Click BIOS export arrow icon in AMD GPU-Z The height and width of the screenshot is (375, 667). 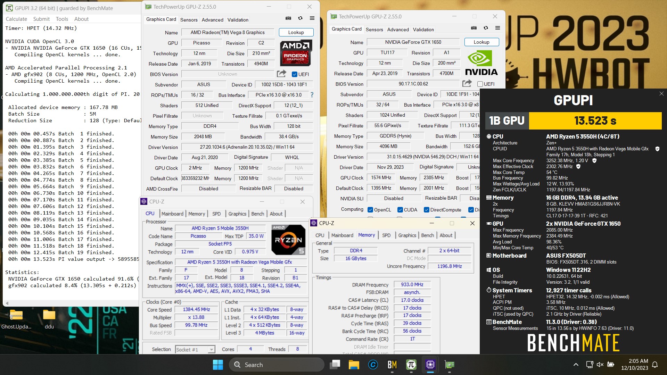point(281,74)
